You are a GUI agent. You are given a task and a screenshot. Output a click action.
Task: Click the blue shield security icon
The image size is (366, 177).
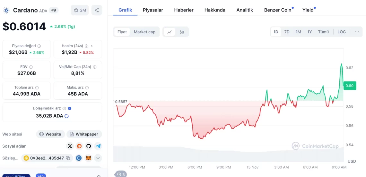point(79,158)
